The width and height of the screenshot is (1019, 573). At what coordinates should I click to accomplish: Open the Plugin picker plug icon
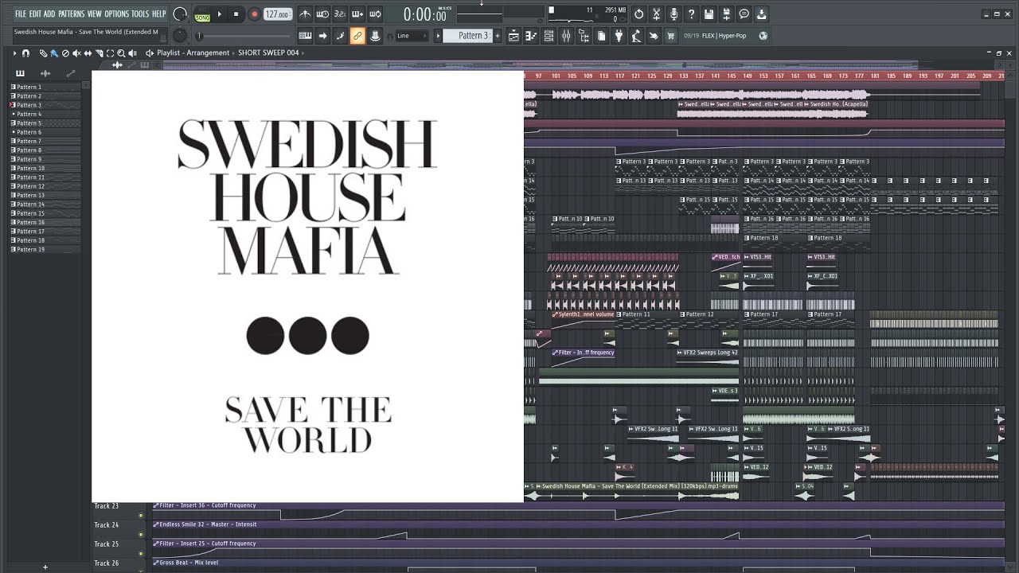(619, 36)
